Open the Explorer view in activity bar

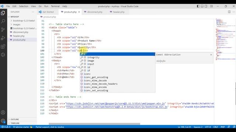[3, 13]
